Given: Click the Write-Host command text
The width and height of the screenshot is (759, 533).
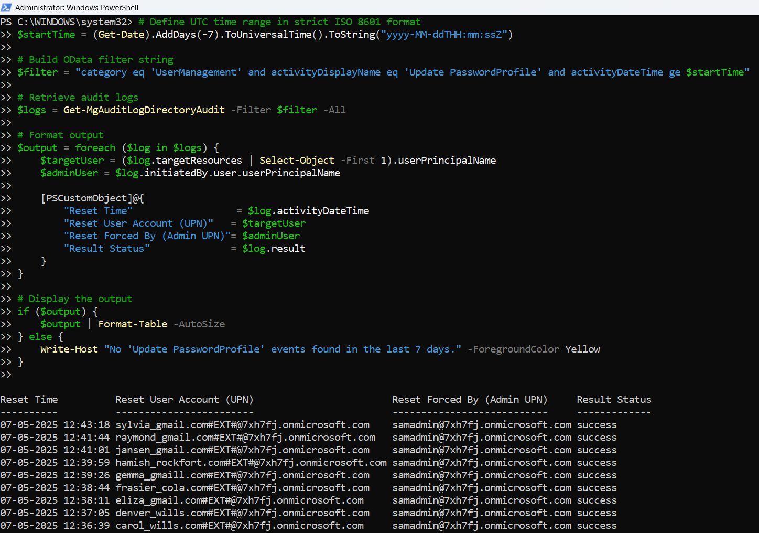Looking at the screenshot, I should 69,349.
